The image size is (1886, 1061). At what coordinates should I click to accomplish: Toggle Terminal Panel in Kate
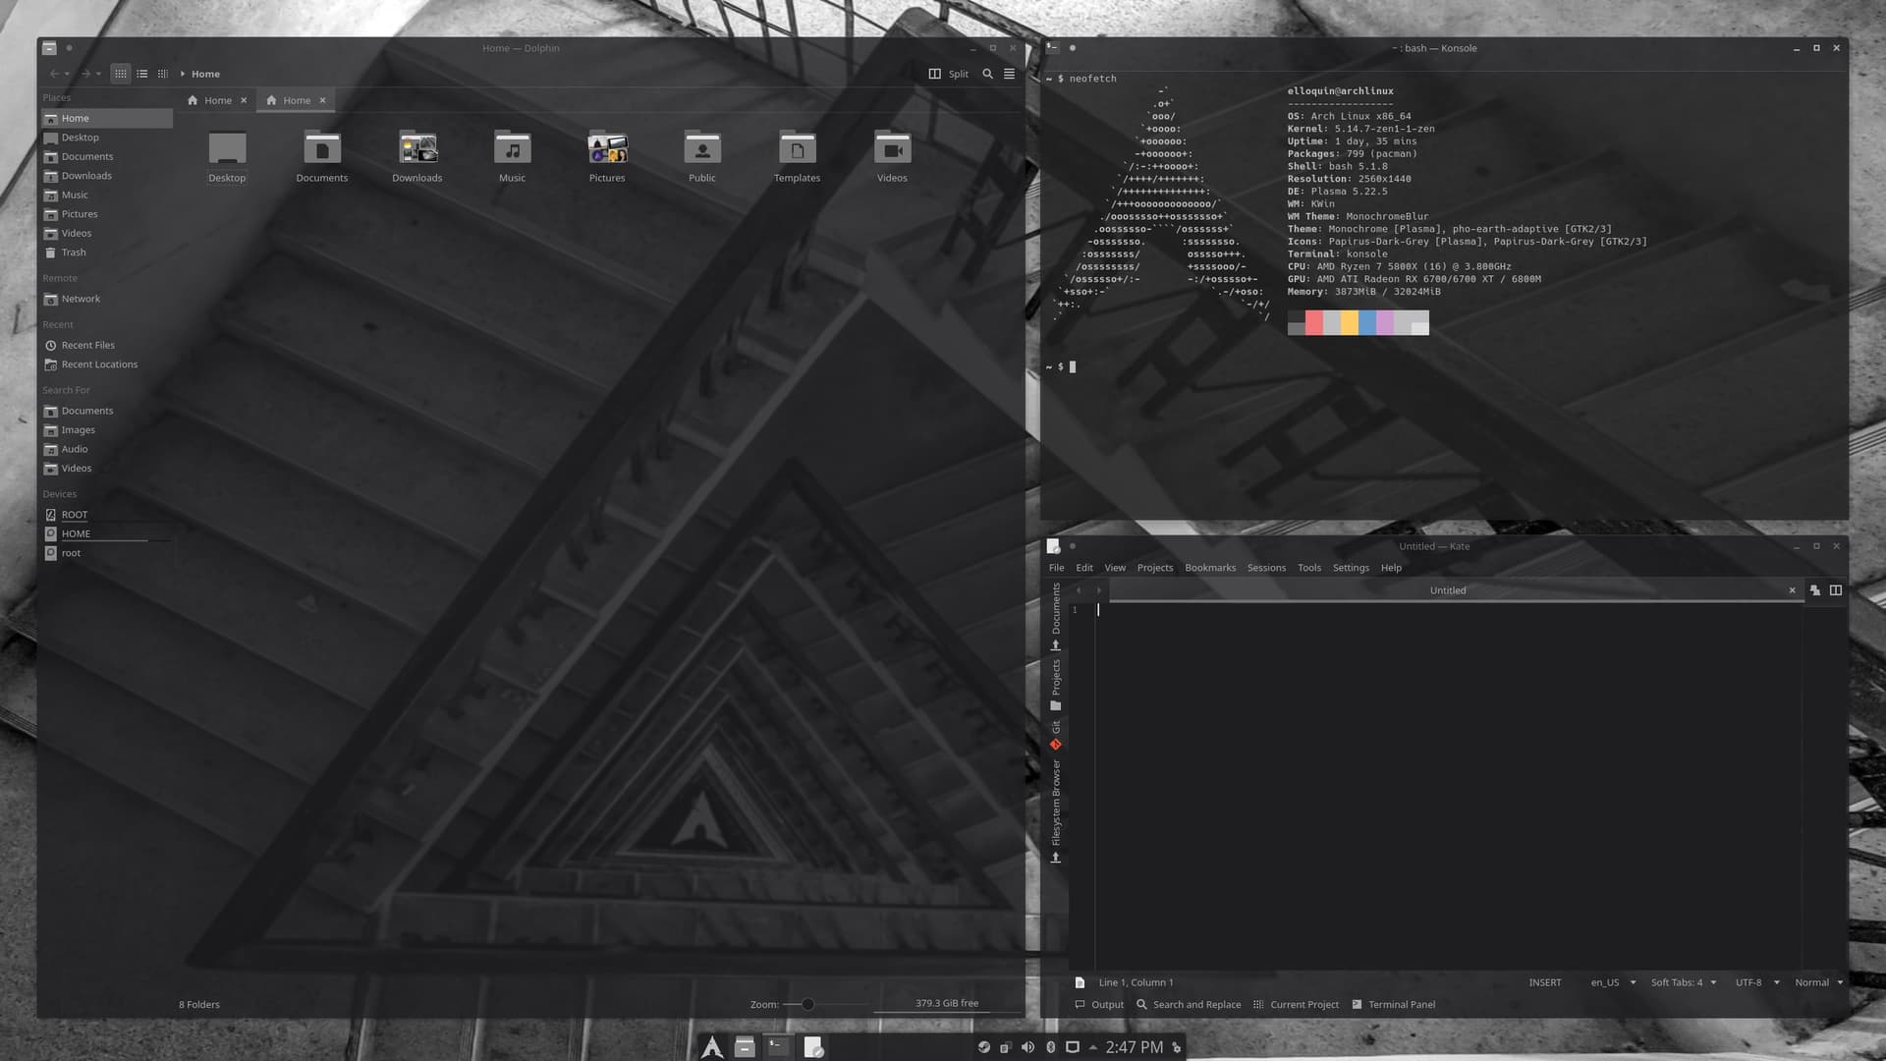tap(1394, 1005)
